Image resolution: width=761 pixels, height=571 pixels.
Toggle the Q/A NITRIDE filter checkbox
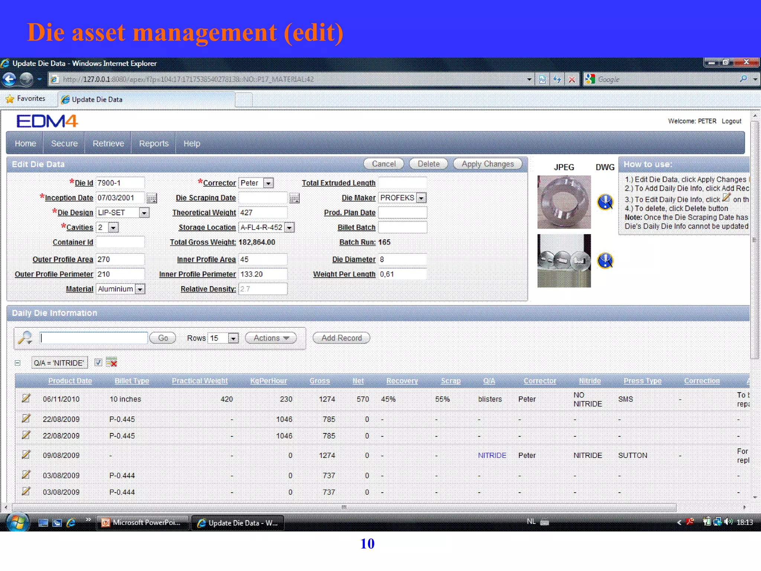[x=98, y=362]
